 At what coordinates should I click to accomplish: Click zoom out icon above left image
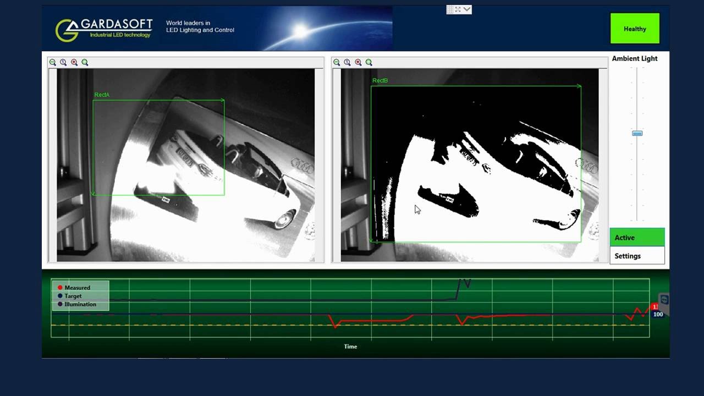[53, 63]
